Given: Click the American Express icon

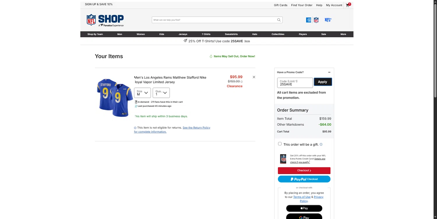Looking at the screenshot, I should tap(309, 20).
